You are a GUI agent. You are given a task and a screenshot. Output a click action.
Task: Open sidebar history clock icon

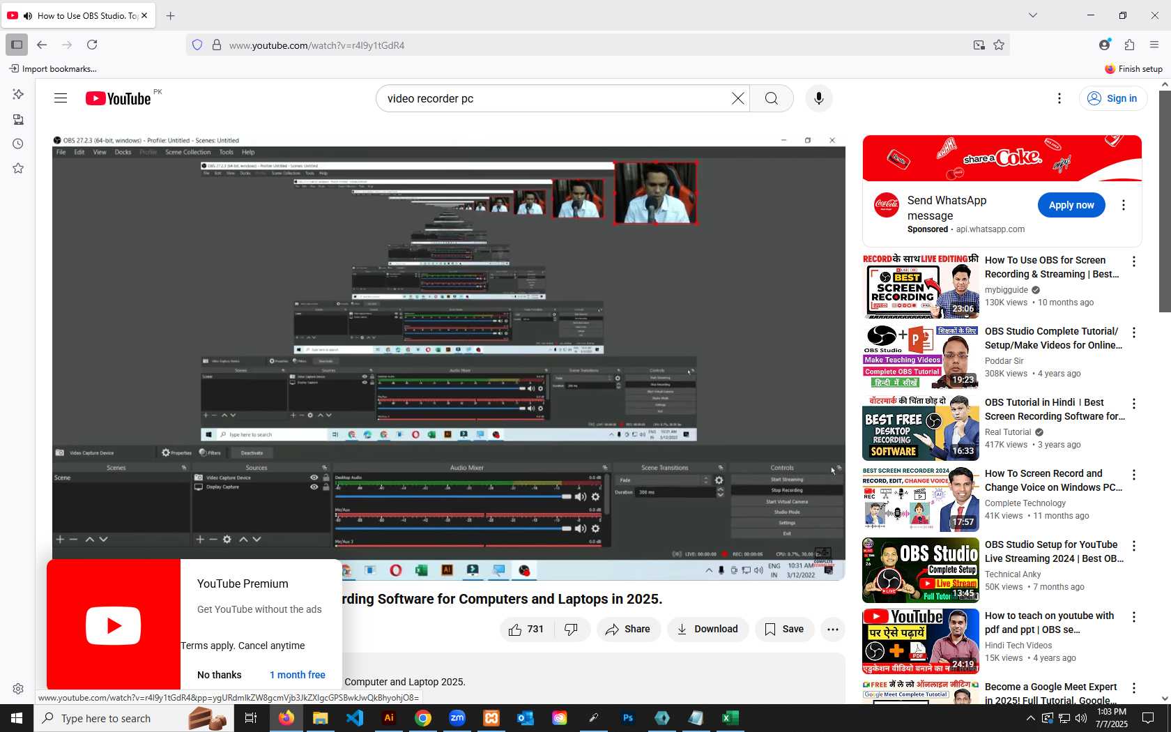(18, 144)
